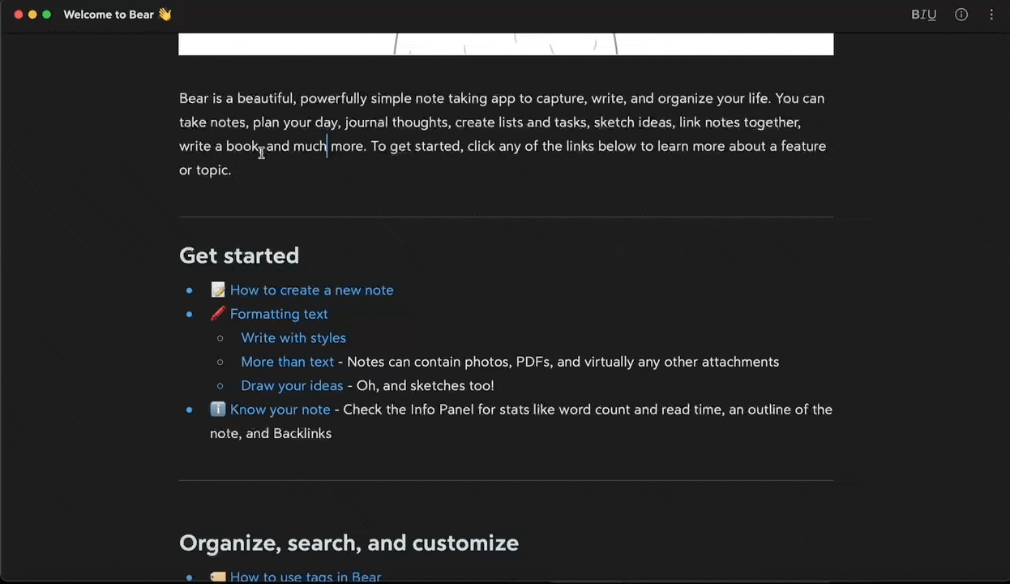This screenshot has height=584, width=1010.
Task: Show the note Info Panel icon
Action: point(961,15)
